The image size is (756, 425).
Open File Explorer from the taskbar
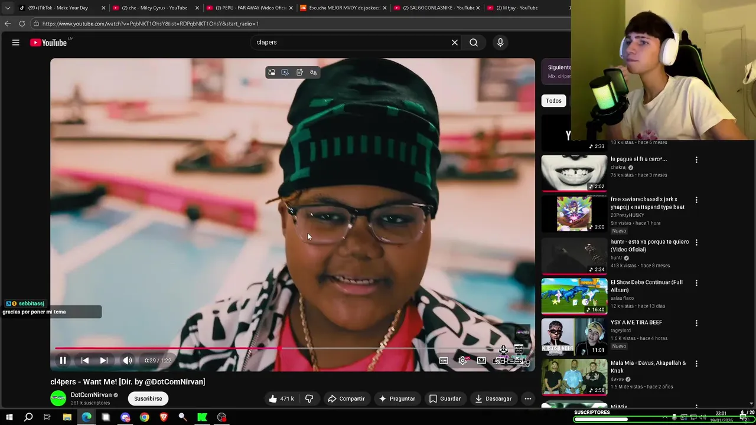tap(67, 417)
